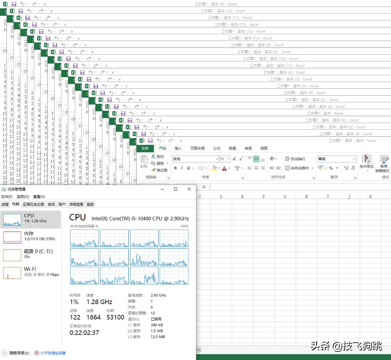Click the phonetic guide (wén) icon

(x=237, y=168)
